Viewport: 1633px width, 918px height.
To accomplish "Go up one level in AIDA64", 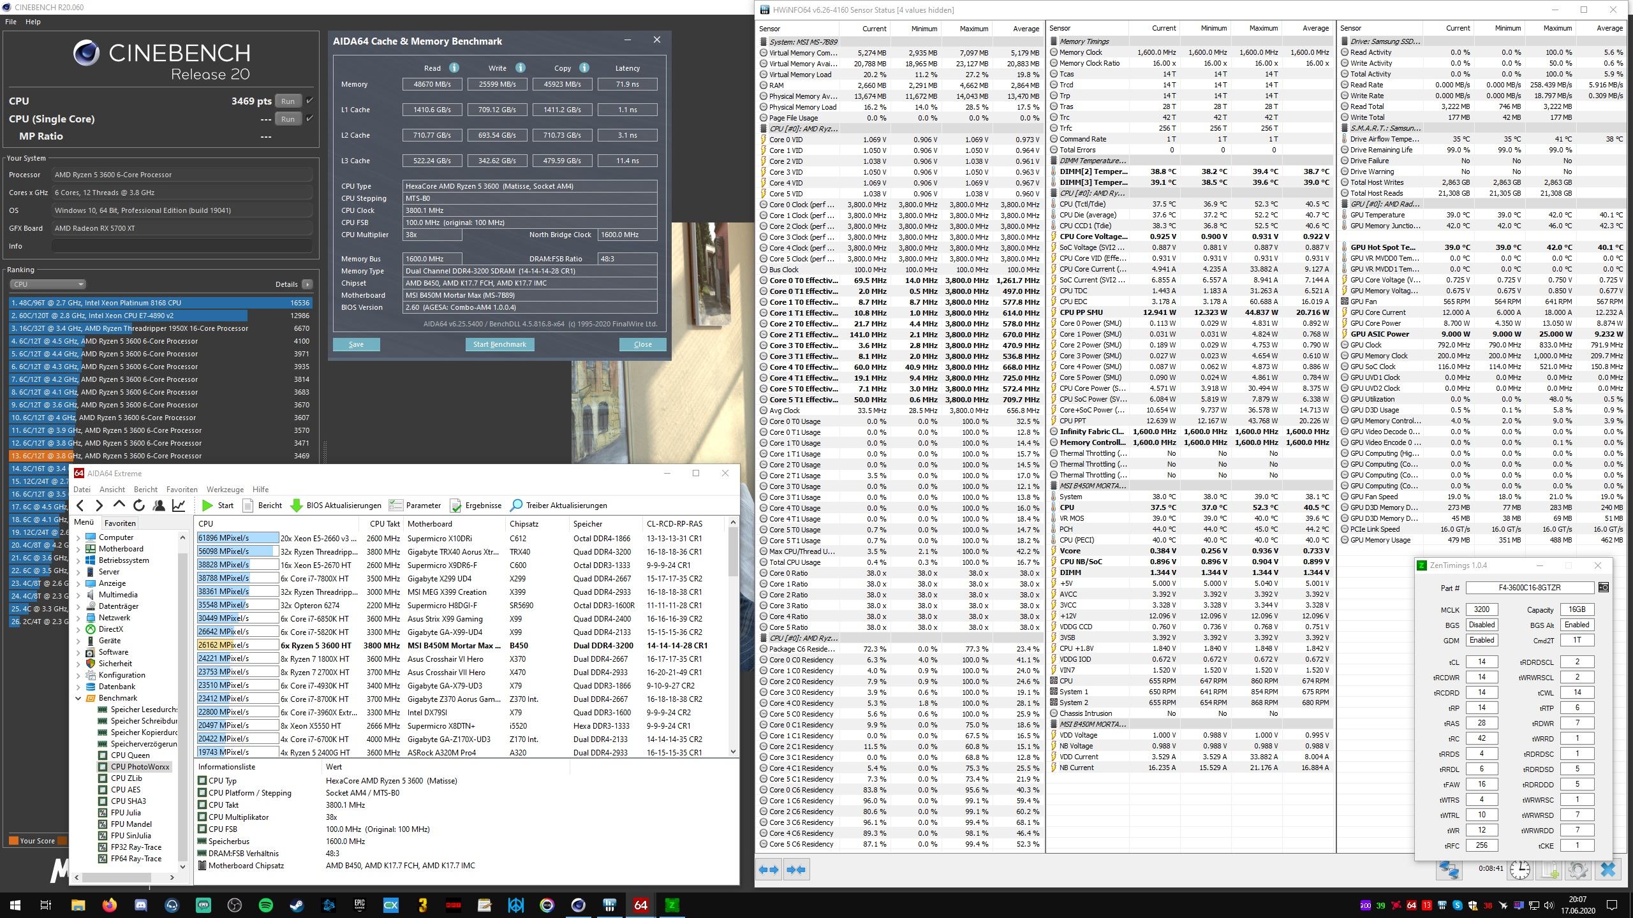I will click(119, 506).
